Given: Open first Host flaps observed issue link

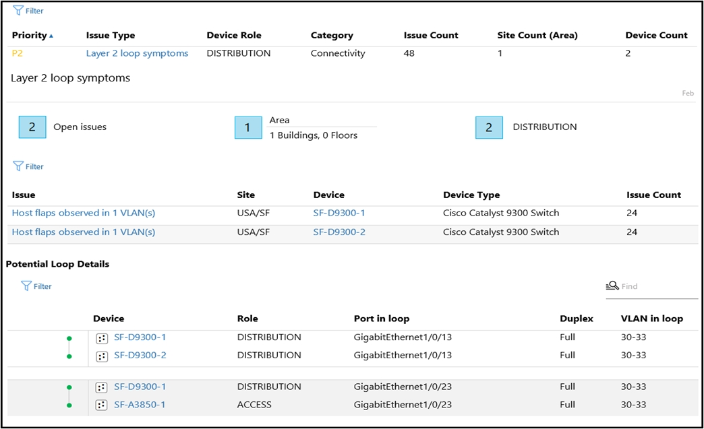Looking at the screenshot, I should pyautogui.click(x=84, y=213).
